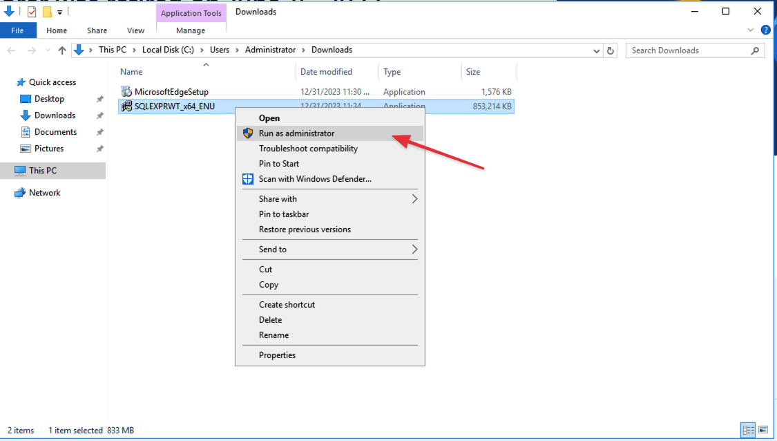The height and width of the screenshot is (441, 777).
Task: Click the File tab button
Action: tap(17, 30)
